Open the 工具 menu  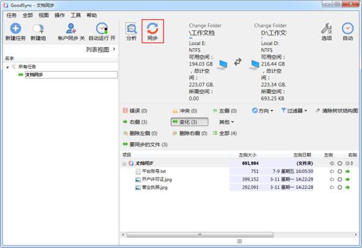pos(76,15)
